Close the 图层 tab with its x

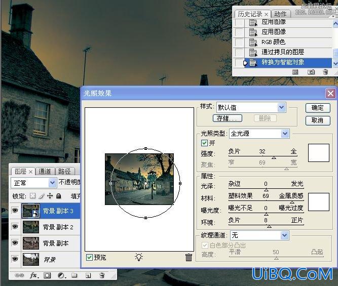tap(30, 172)
